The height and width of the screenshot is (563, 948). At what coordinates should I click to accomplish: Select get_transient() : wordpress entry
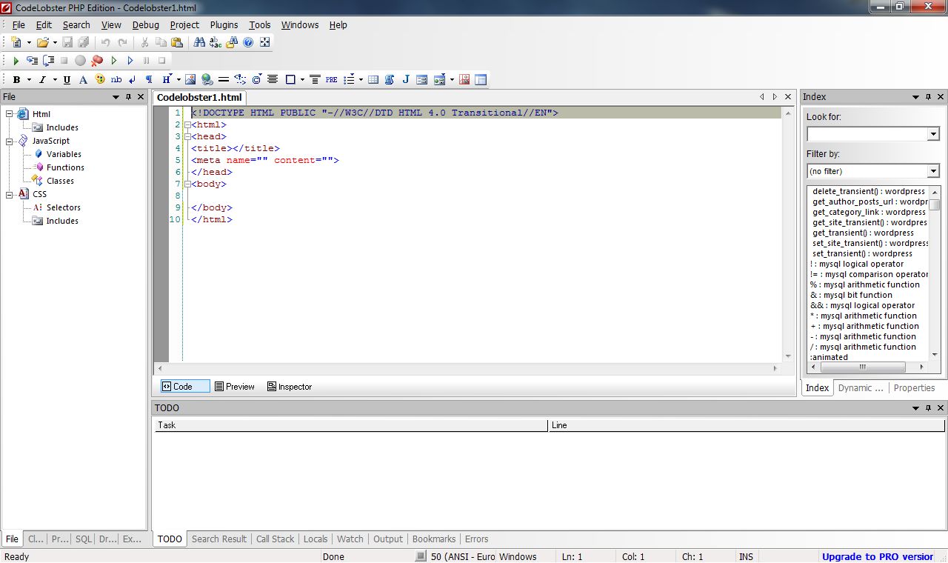click(x=863, y=233)
